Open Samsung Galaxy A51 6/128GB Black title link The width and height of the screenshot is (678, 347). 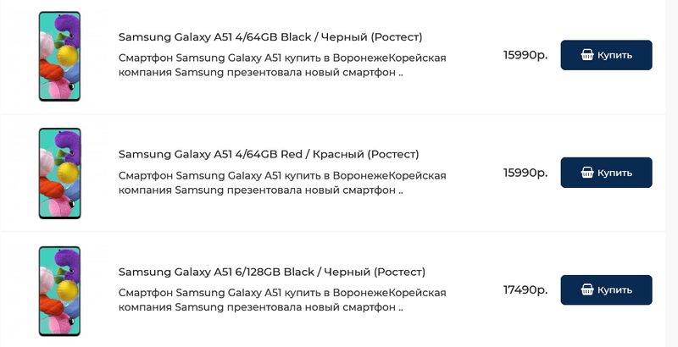click(272, 272)
